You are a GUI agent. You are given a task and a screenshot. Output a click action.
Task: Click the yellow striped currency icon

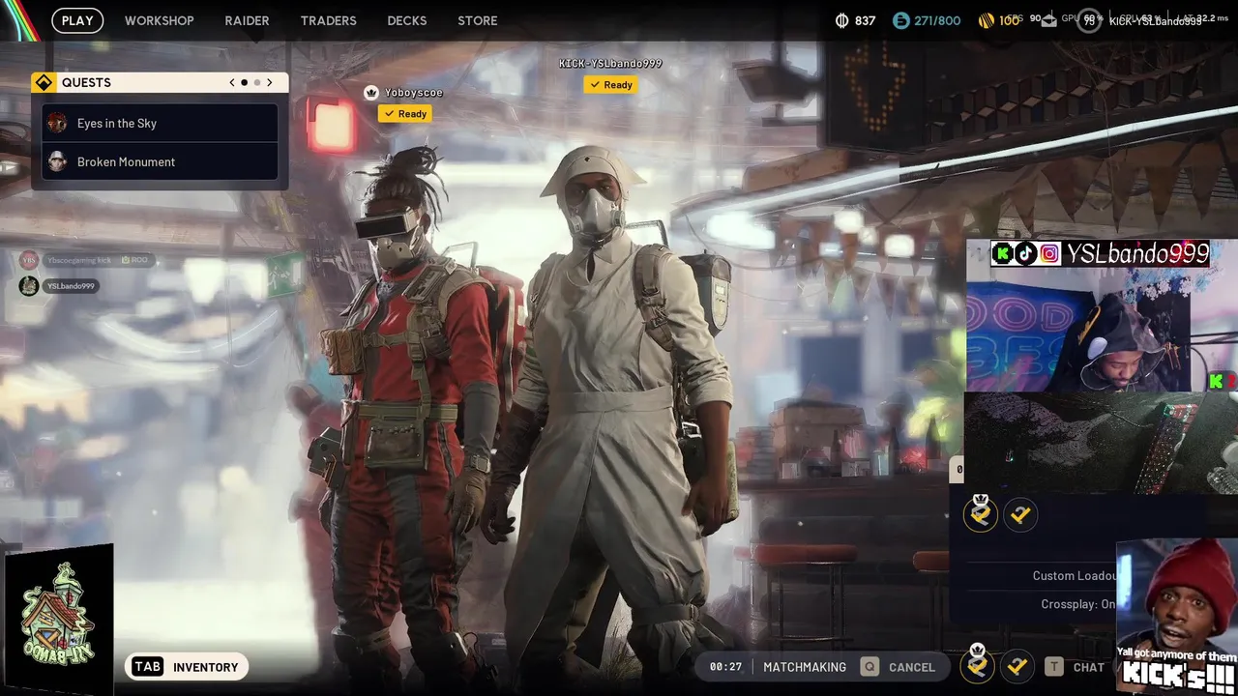pyautogui.click(x=987, y=20)
